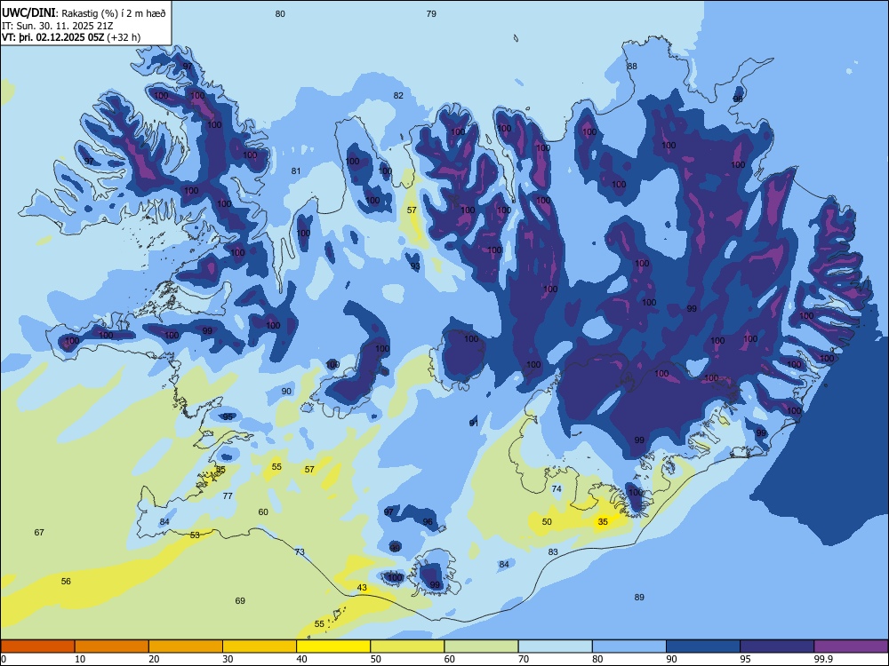Click the humidity value 35 on the map
This screenshot has width=889, height=666.
603,521
